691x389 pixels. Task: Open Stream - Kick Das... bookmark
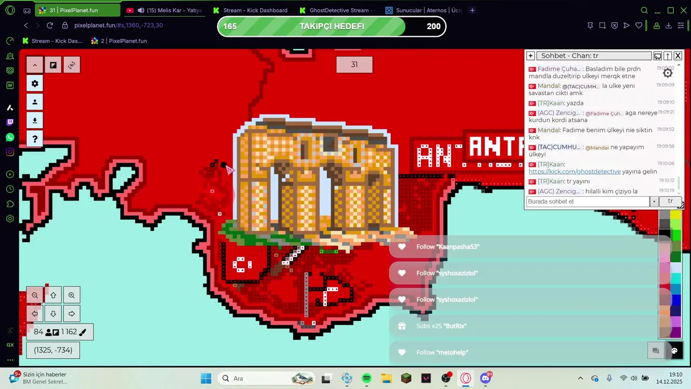click(52, 41)
